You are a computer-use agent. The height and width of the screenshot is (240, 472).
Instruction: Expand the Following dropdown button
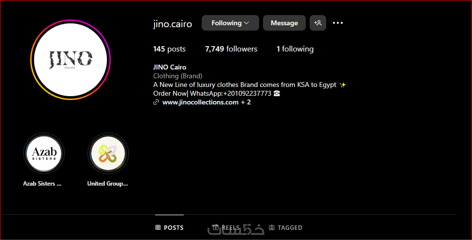[230, 23]
